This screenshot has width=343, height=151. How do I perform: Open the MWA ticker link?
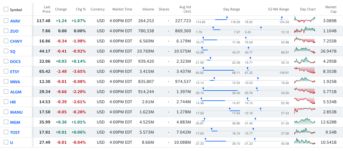point(15,82)
